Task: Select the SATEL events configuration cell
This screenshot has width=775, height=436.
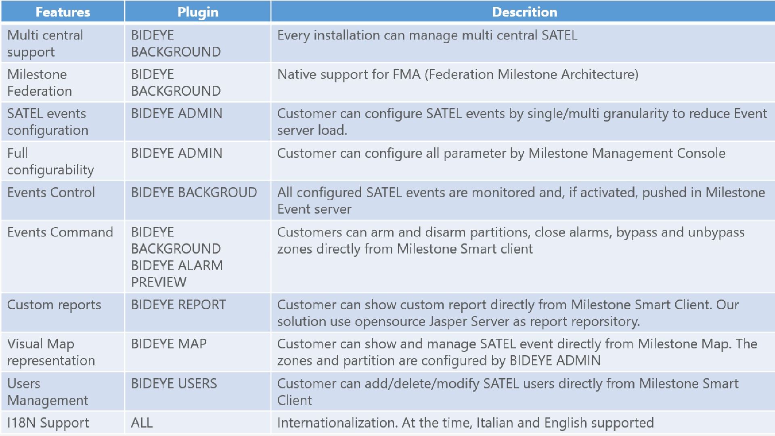Action: pos(63,122)
